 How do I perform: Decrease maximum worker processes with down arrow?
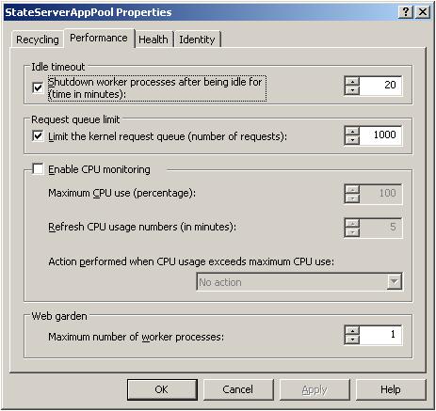(x=353, y=340)
